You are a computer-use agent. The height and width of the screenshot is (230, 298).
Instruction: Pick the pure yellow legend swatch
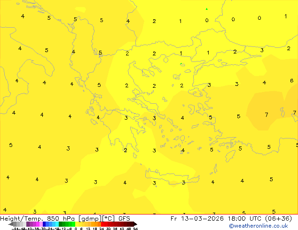pyautogui.click(x=77, y=224)
